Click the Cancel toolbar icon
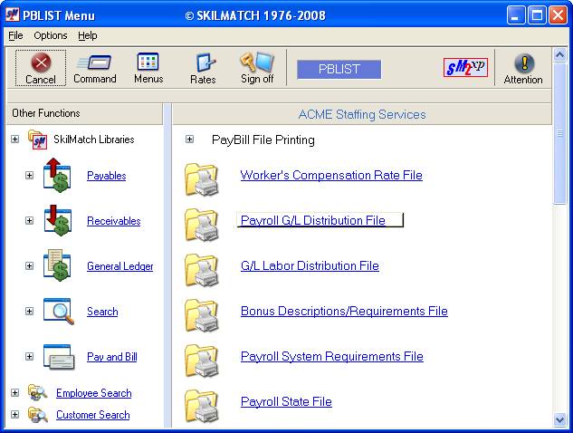Viewport: 573px width, 433px height. [40, 65]
